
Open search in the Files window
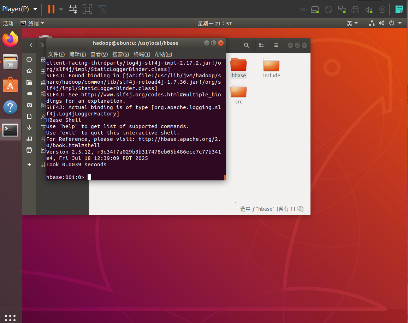(247, 45)
